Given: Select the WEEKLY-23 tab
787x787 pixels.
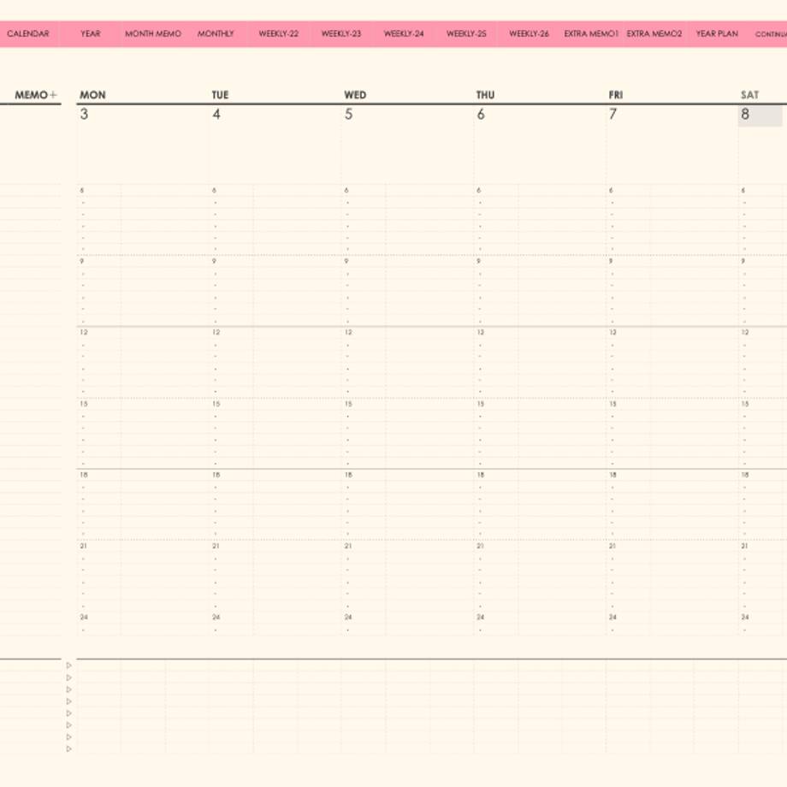Looking at the screenshot, I should [x=341, y=33].
